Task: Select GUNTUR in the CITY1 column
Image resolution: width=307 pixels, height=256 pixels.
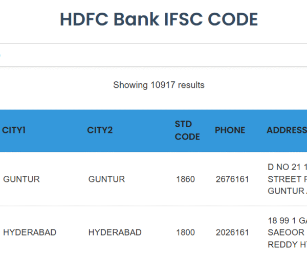Action: pyautogui.click(x=21, y=179)
